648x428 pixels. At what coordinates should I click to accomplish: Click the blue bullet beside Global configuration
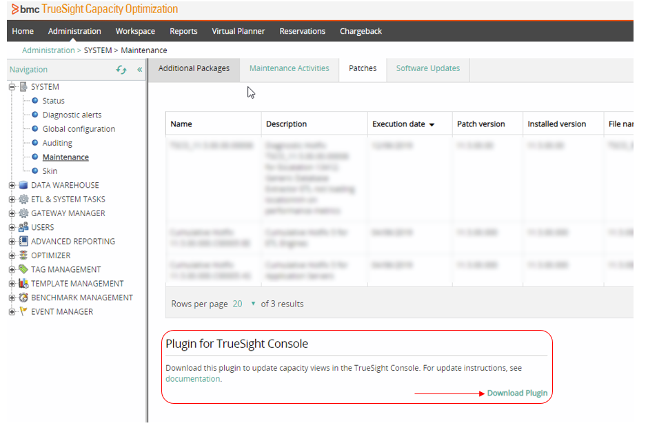[35, 128]
